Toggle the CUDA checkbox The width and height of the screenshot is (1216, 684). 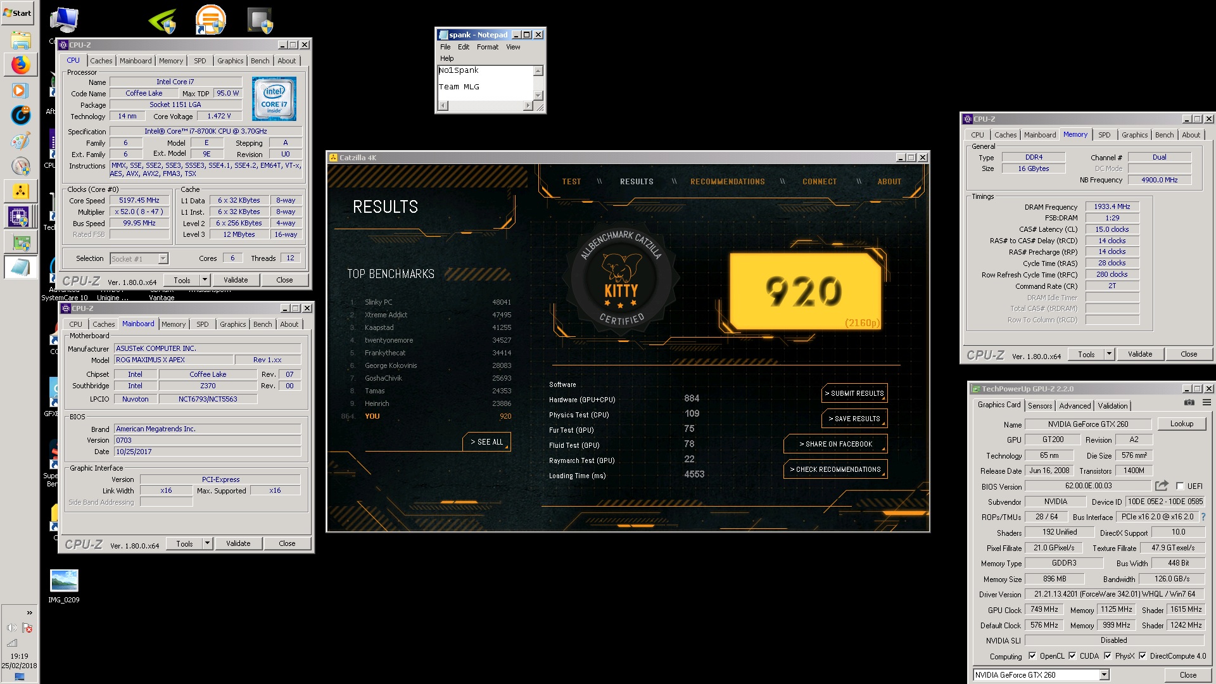1072,656
